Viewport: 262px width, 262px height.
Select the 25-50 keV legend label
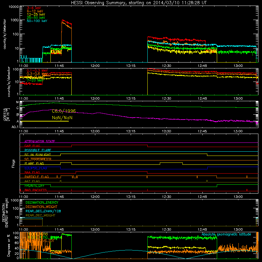click(36, 18)
